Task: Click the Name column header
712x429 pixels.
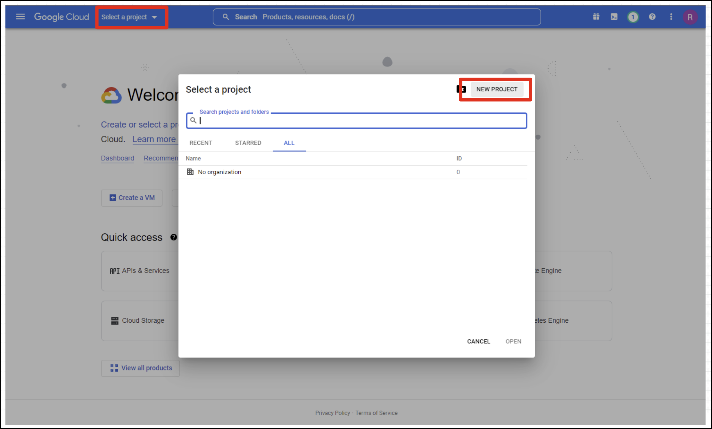Action: [193, 158]
